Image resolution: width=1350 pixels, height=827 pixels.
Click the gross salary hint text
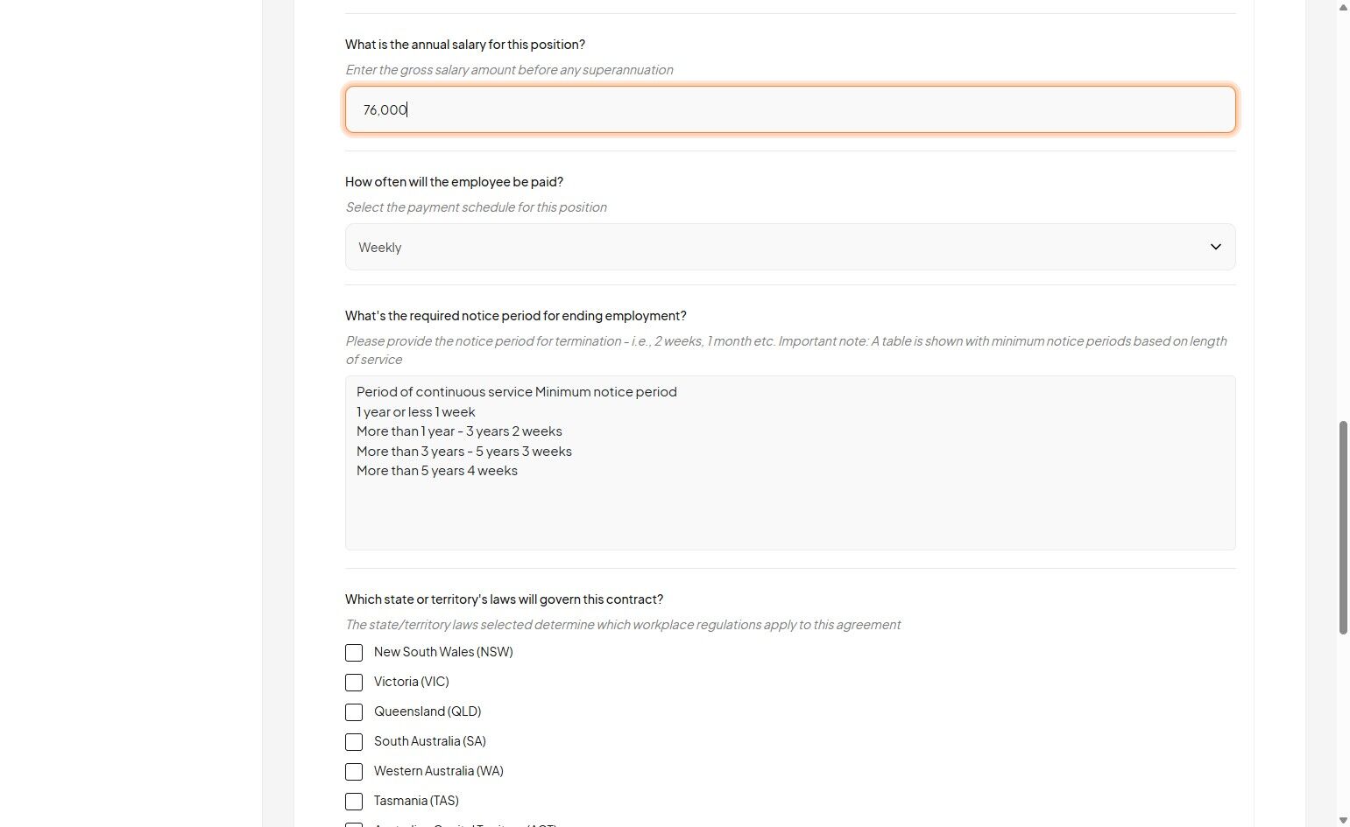509,70
